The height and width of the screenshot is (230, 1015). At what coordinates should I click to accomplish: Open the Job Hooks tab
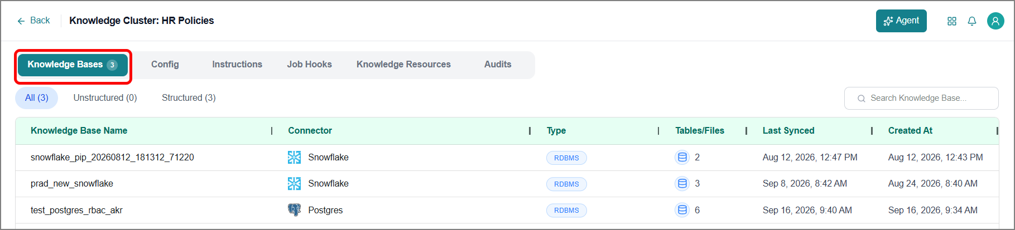click(310, 65)
